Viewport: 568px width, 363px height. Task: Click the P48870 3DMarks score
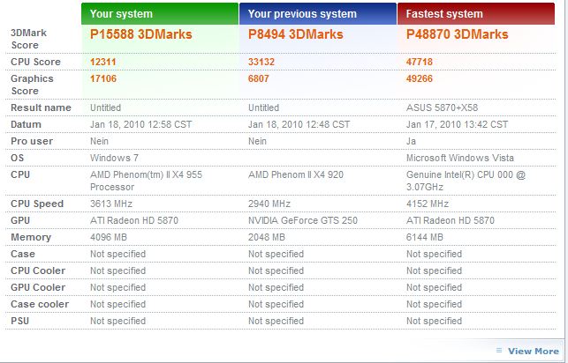coord(458,34)
